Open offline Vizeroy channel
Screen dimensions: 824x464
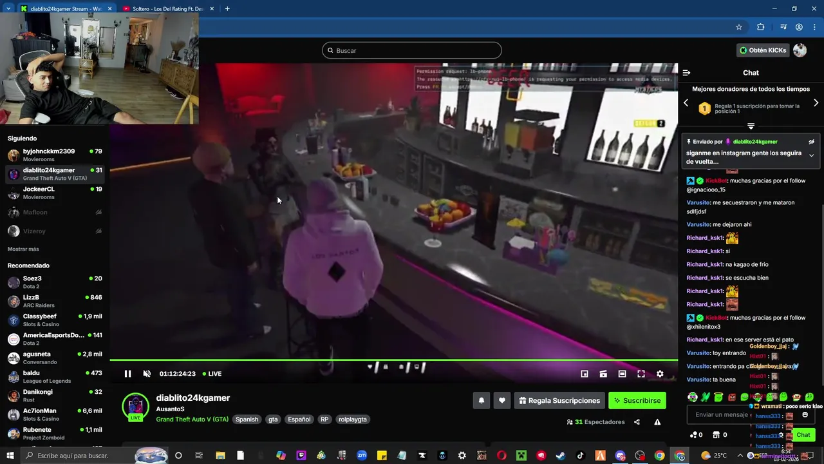(55, 231)
